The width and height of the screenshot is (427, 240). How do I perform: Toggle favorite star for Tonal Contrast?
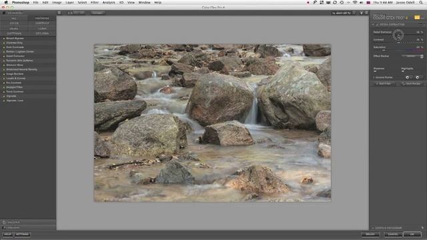click(x=4, y=92)
